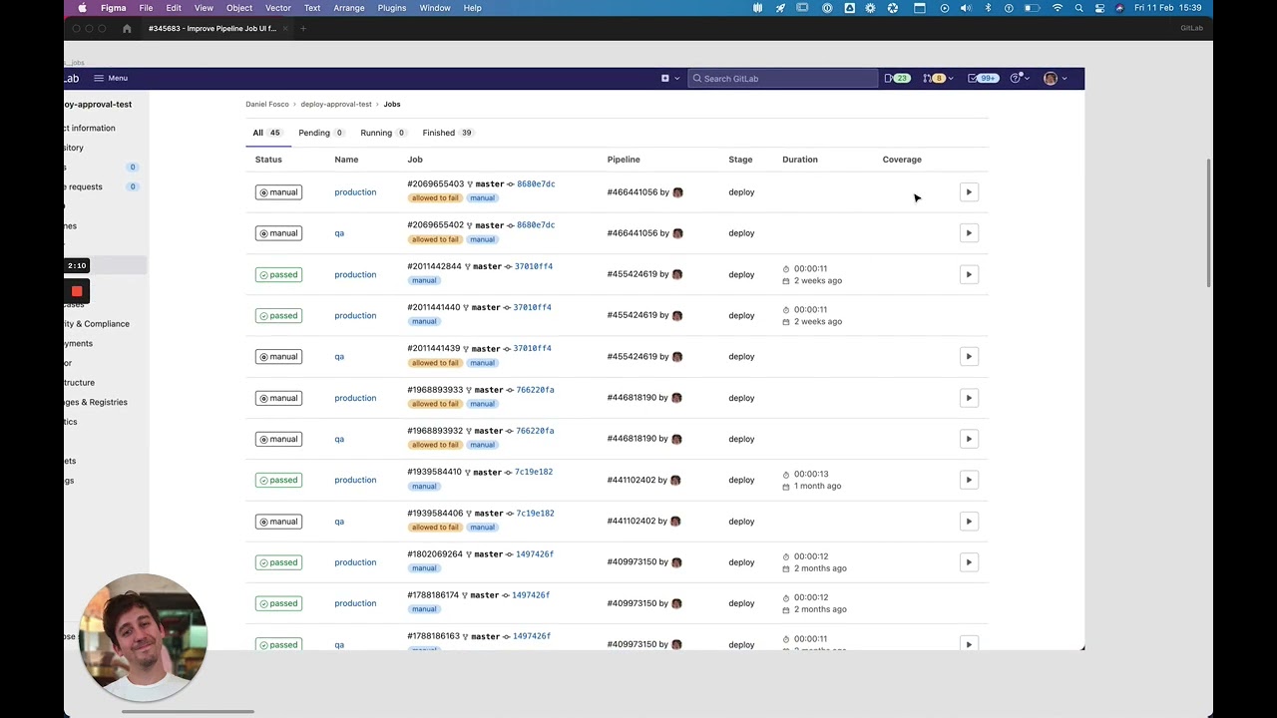Open Figma Arrange menu
This screenshot has height=718, width=1277.
coord(349,8)
